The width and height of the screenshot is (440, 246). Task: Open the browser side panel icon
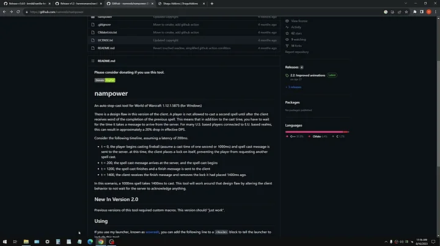pyautogui.click(x=422, y=12)
